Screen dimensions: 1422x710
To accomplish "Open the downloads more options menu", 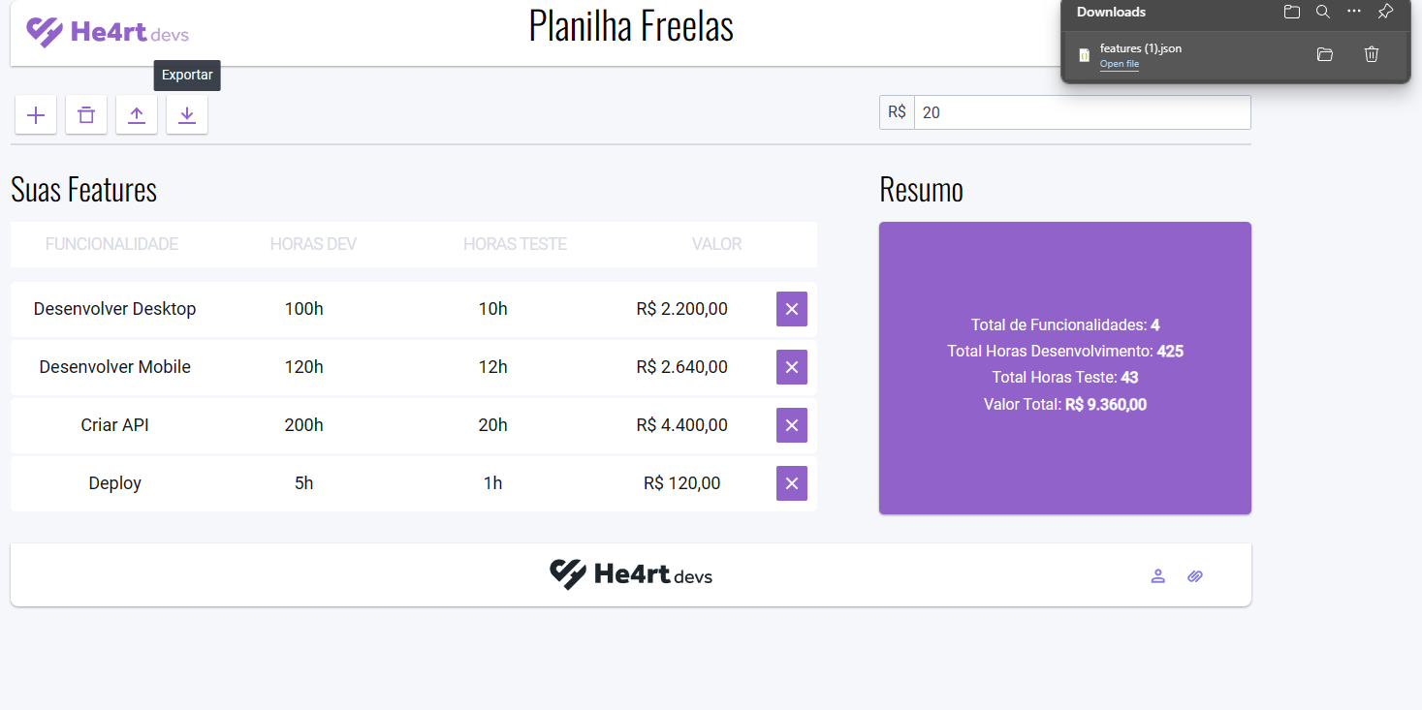I will 1354,12.
